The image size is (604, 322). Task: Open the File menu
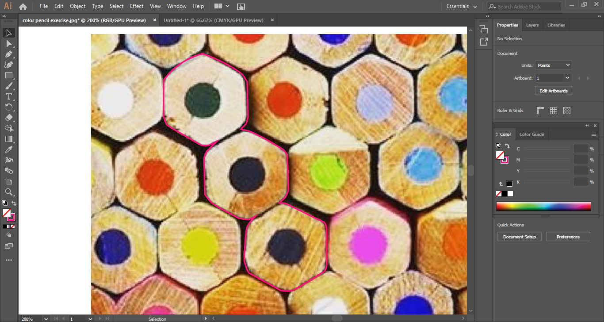[44, 6]
